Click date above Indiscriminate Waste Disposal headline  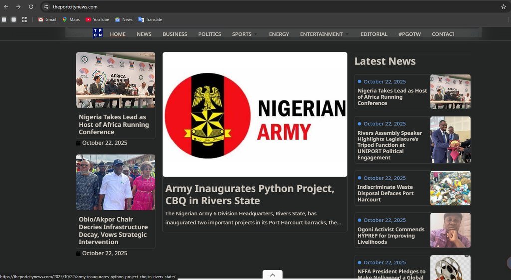[385, 178]
